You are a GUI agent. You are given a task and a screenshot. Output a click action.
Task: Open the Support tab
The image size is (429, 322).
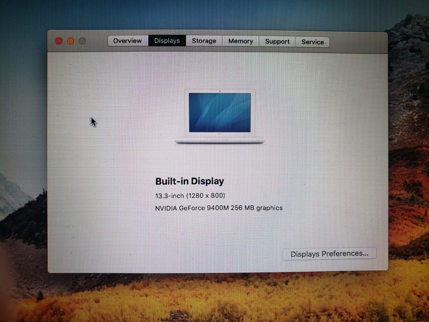tap(277, 41)
